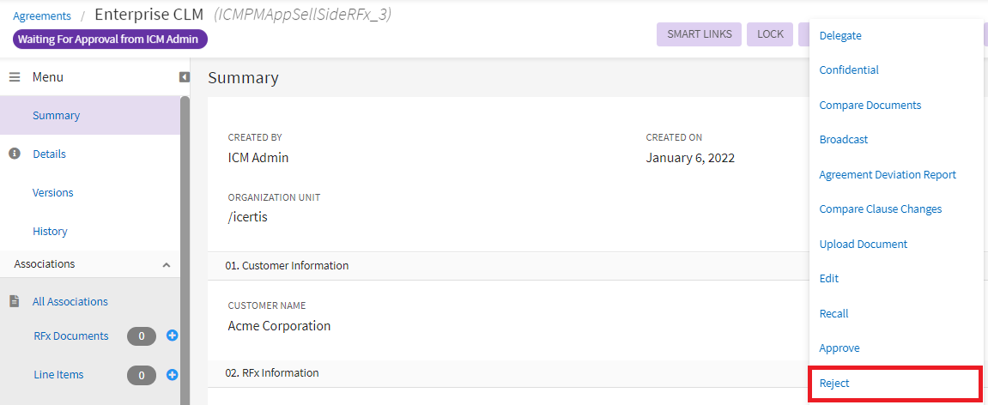The image size is (988, 405).
Task: Collapse the left menu panel arrow
Action: pyautogui.click(x=184, y=77)
